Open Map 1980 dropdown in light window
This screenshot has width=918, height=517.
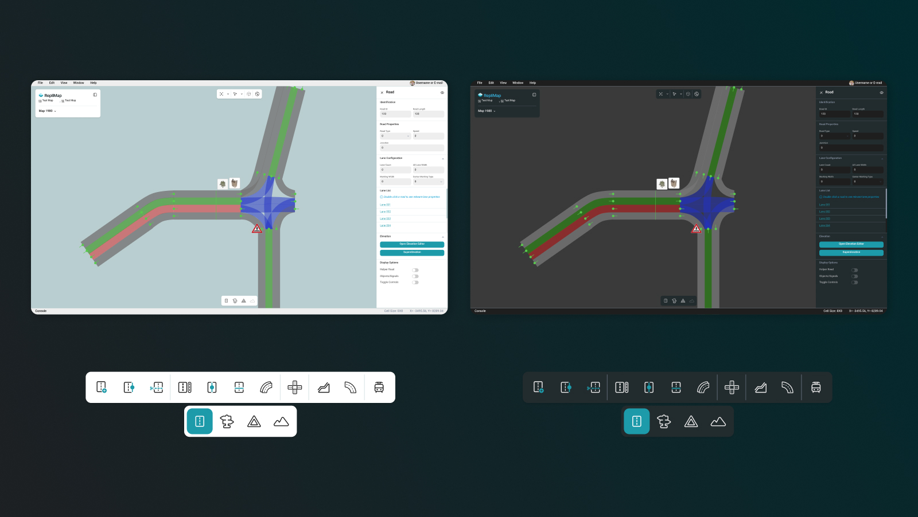coord(48,111)
